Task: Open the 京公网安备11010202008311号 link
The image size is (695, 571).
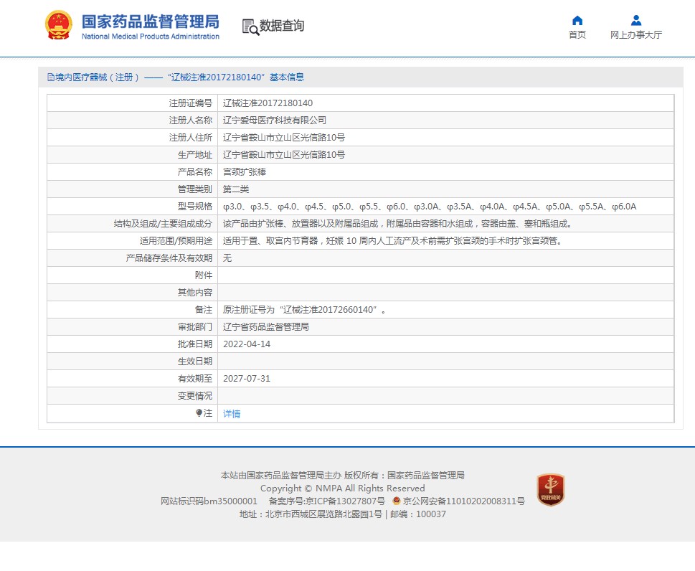Action: pos(463,501)
